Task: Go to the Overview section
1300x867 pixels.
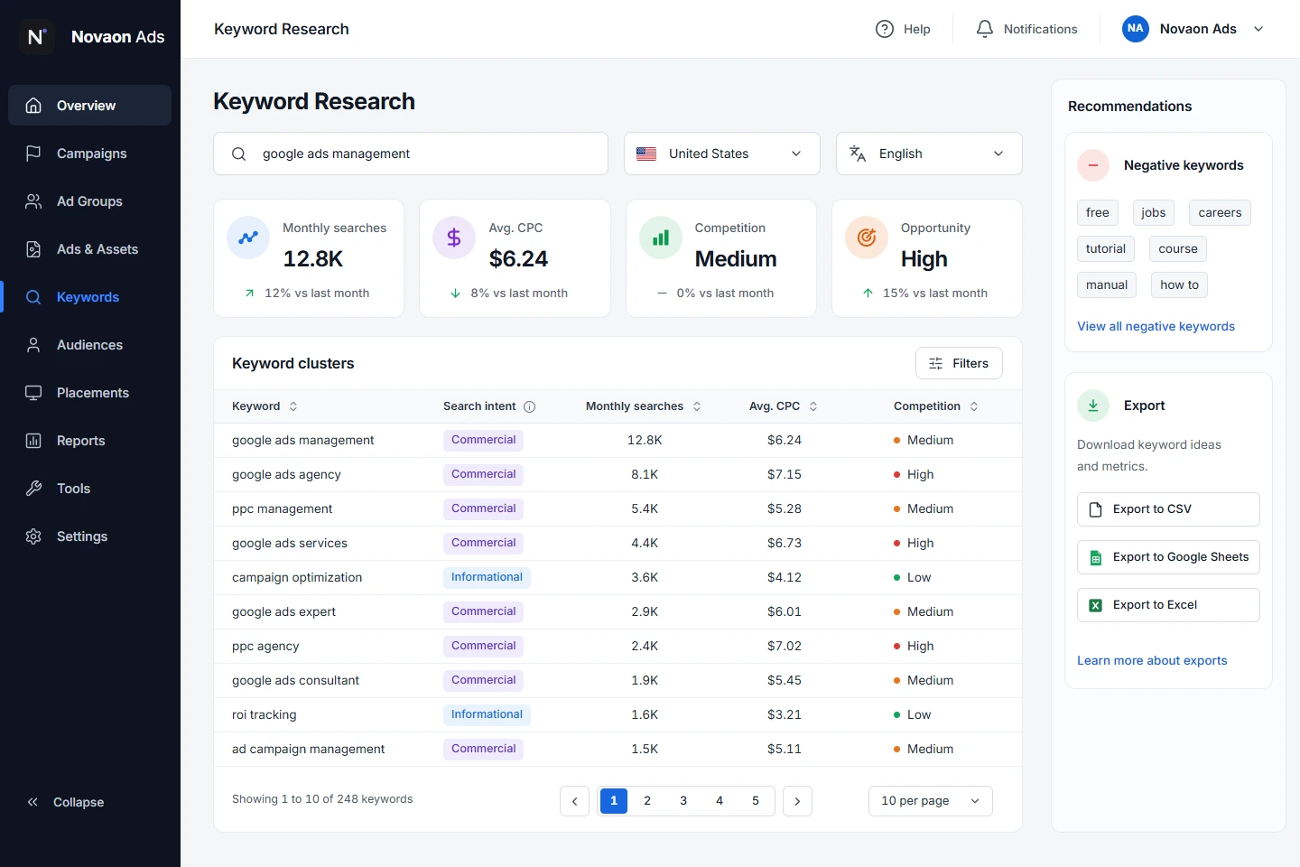Action: click(x=89, y=106)
